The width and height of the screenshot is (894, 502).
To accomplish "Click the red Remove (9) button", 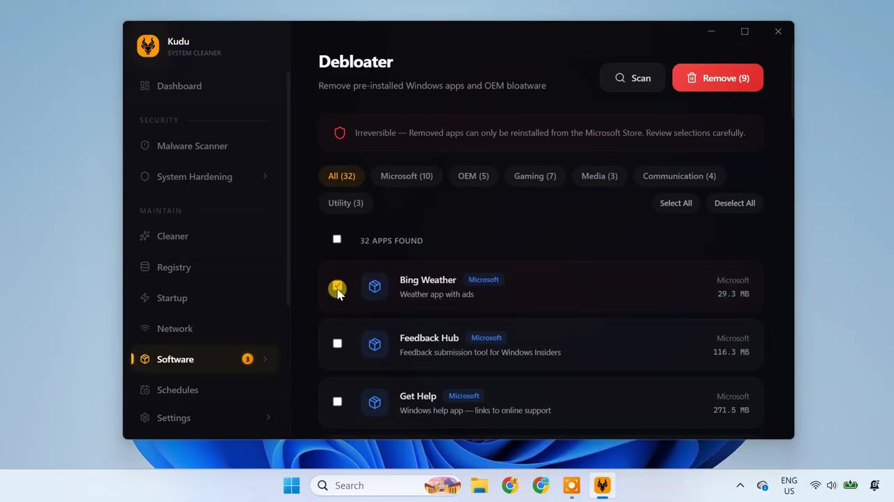I will tap(717, 78).
